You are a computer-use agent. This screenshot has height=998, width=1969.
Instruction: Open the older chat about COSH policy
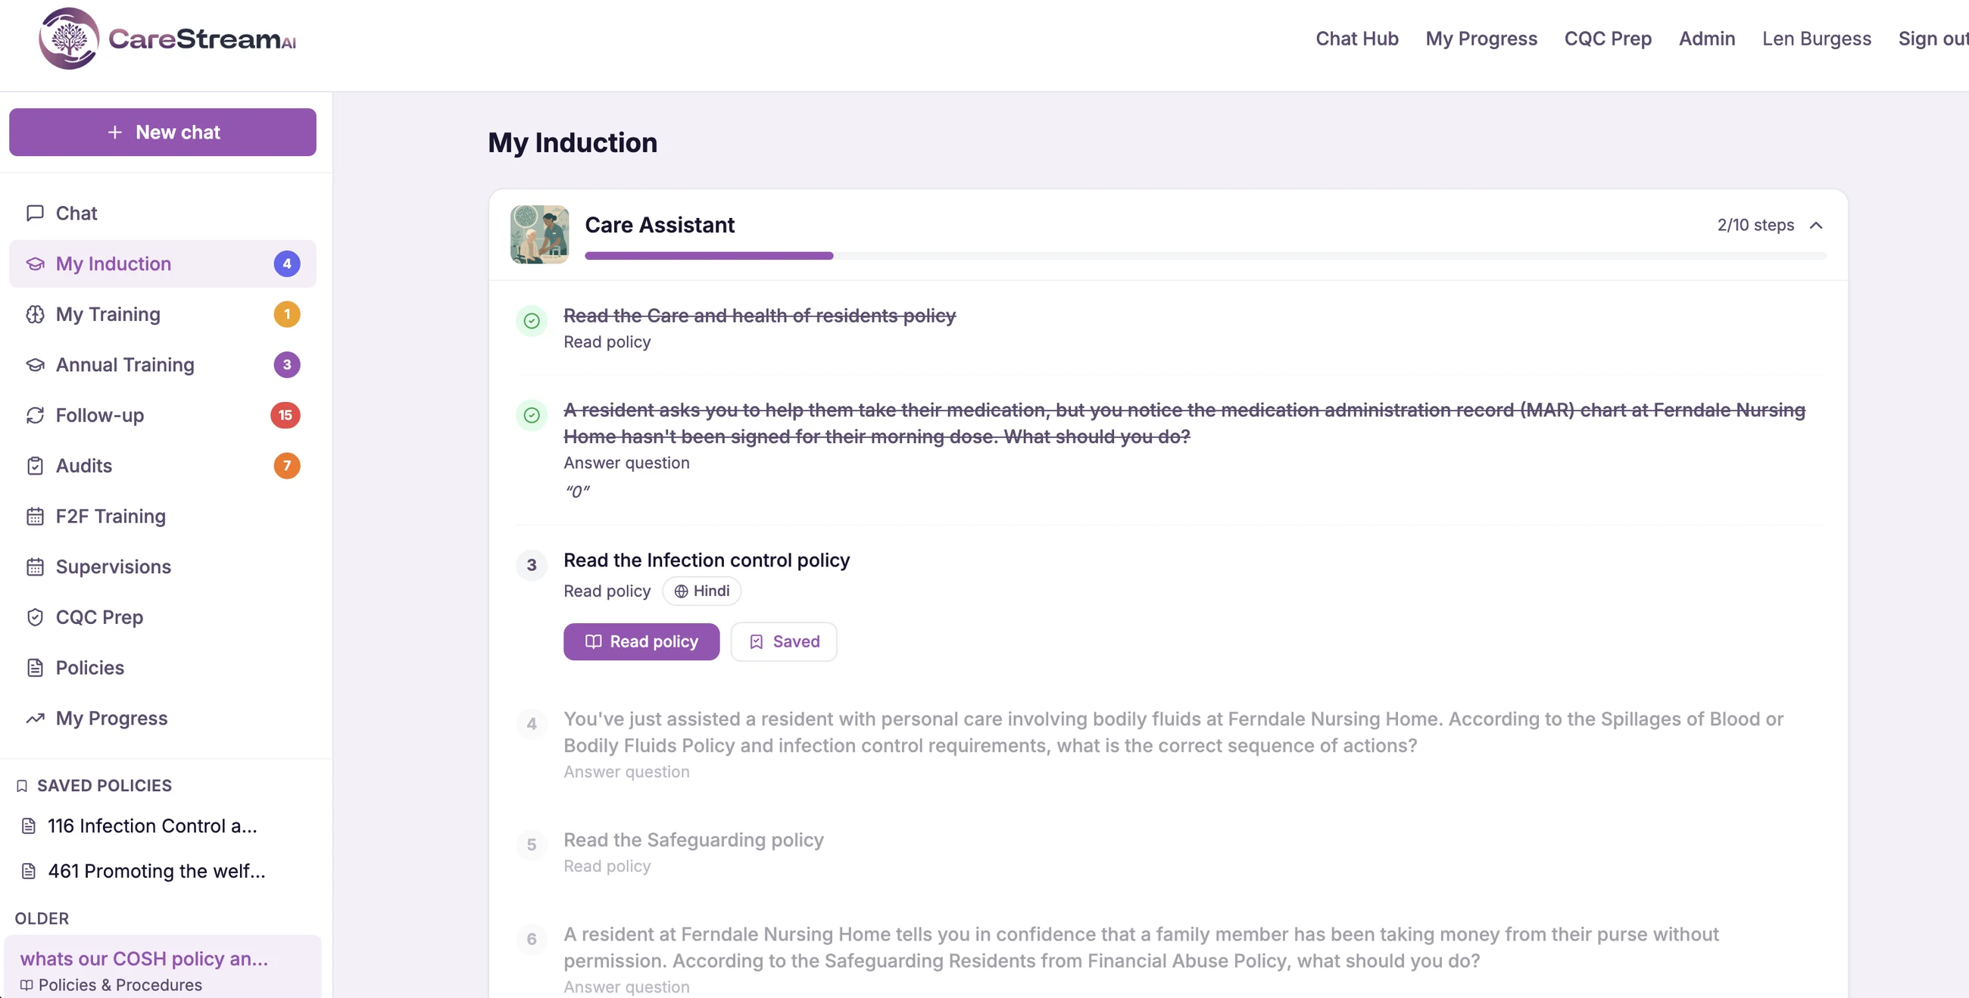pyautogui.click(x=163, y=966)
